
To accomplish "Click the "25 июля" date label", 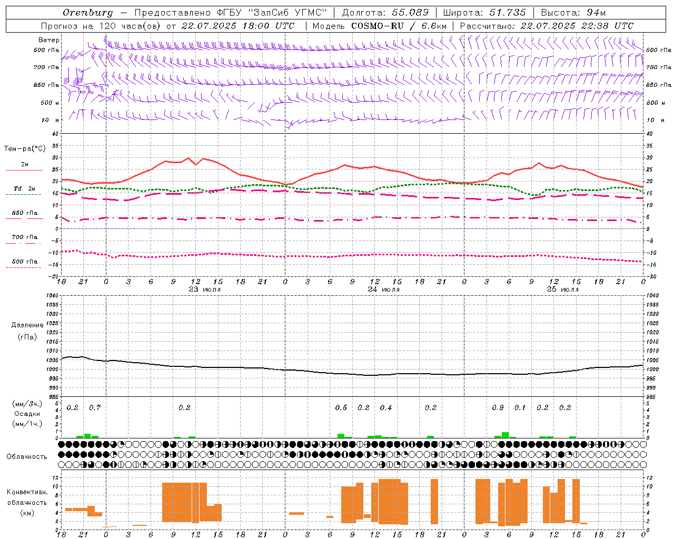I will click(x=562, y=290).
